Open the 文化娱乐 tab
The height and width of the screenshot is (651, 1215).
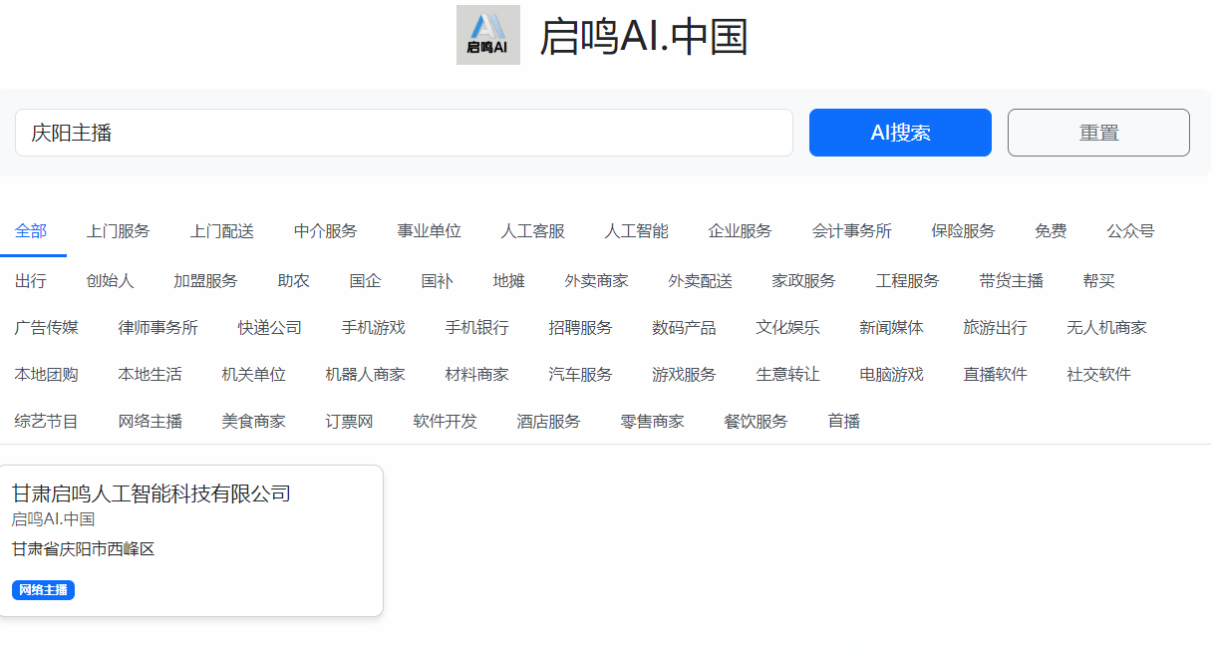tap(788, 327)
